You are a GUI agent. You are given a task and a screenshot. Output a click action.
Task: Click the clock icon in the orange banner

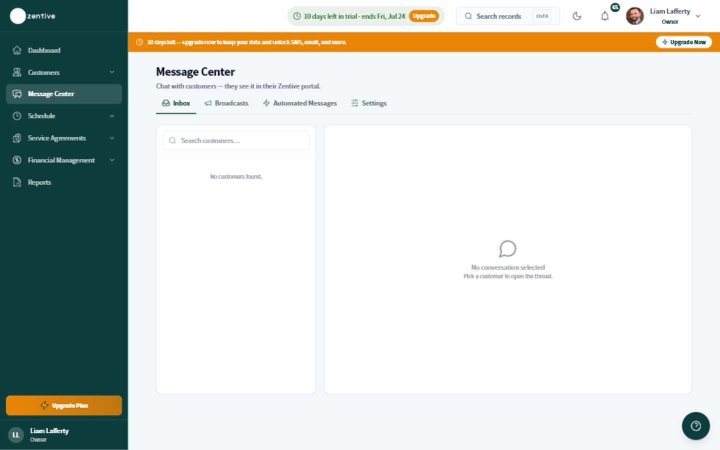[139, 42]
